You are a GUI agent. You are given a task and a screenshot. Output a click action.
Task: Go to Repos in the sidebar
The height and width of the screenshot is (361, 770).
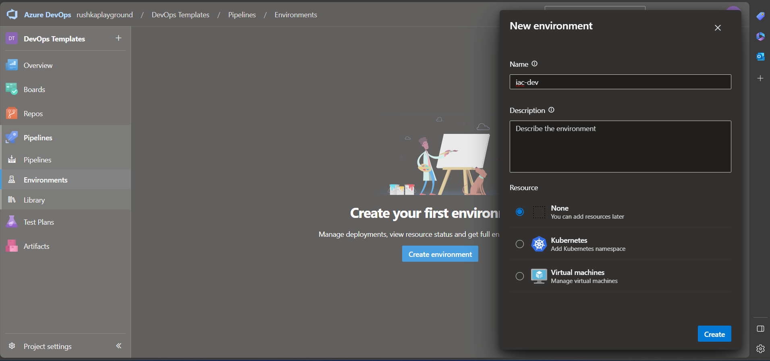(33, 114)
